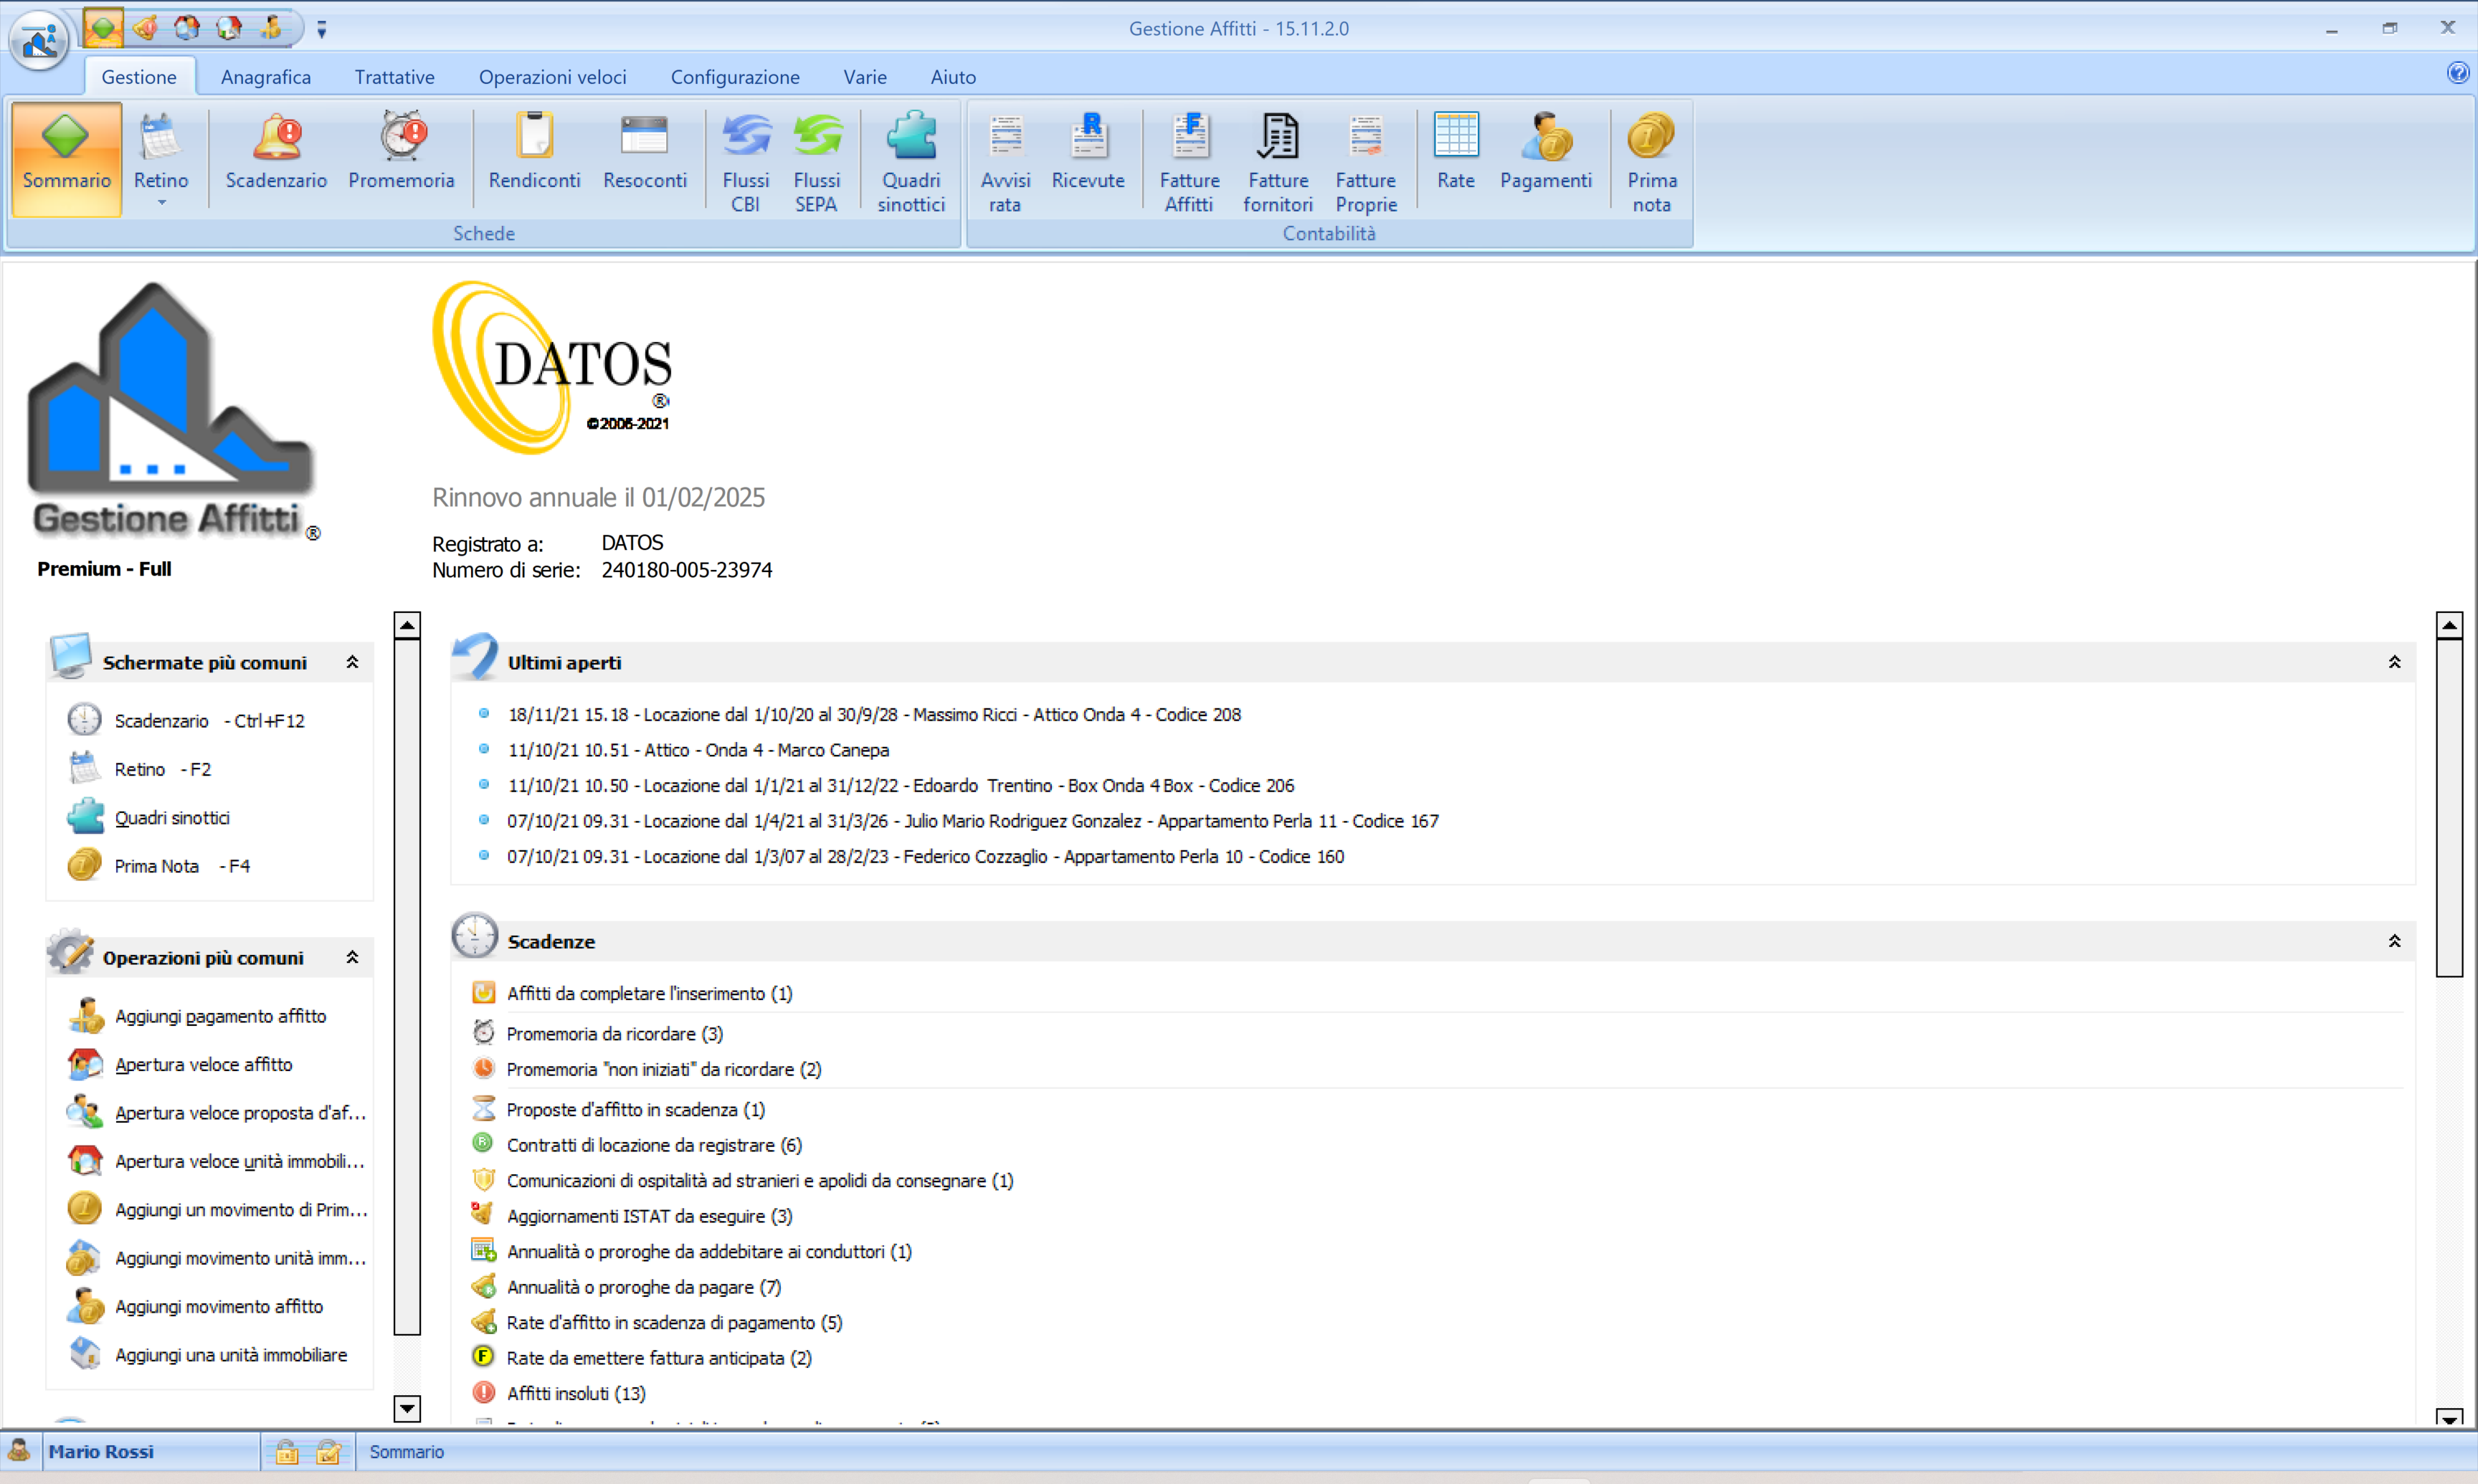Open the quick access toolbar customize arrow

pyautogui.click(x=321, y=29)
